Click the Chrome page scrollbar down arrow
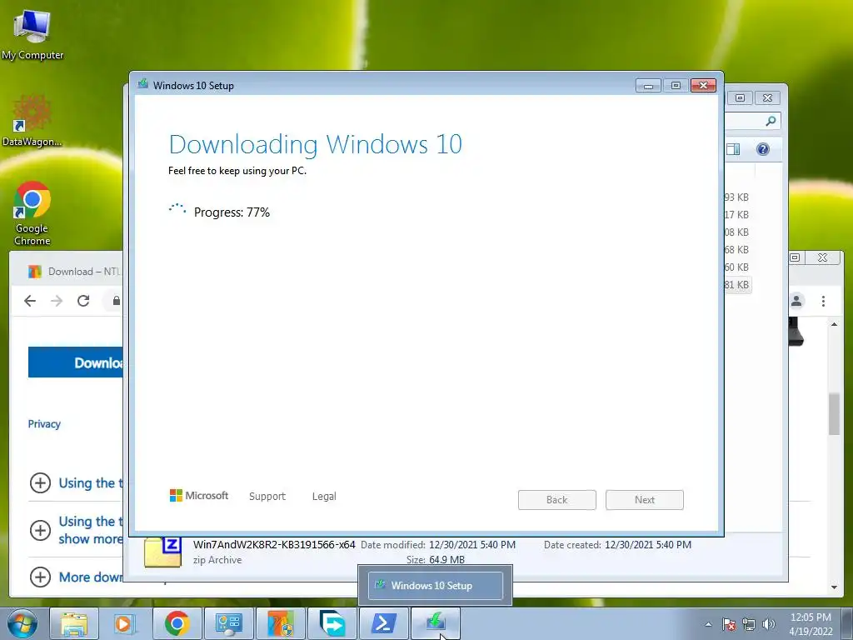853x640 pixels. [x=834, y=587]
